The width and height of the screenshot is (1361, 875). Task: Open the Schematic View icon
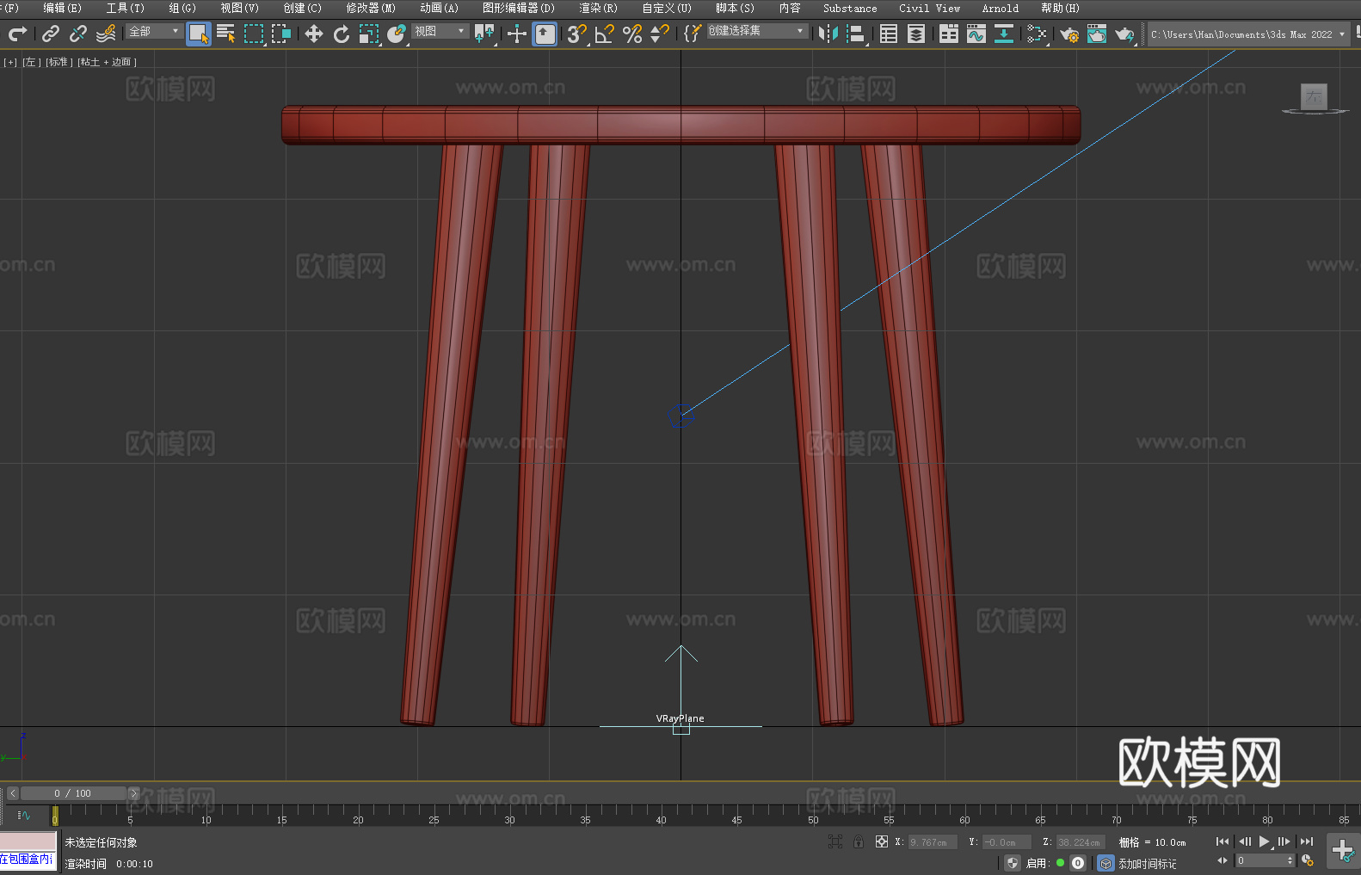point(1037,34)
